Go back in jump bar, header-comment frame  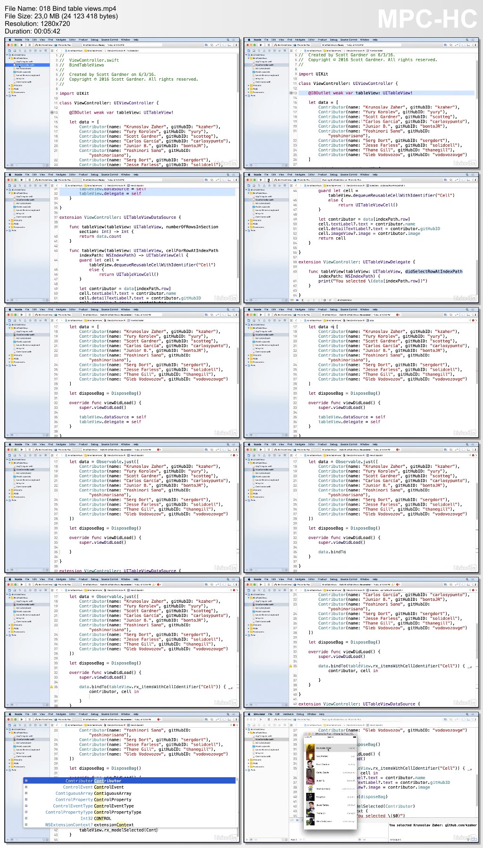click(57, 50)
